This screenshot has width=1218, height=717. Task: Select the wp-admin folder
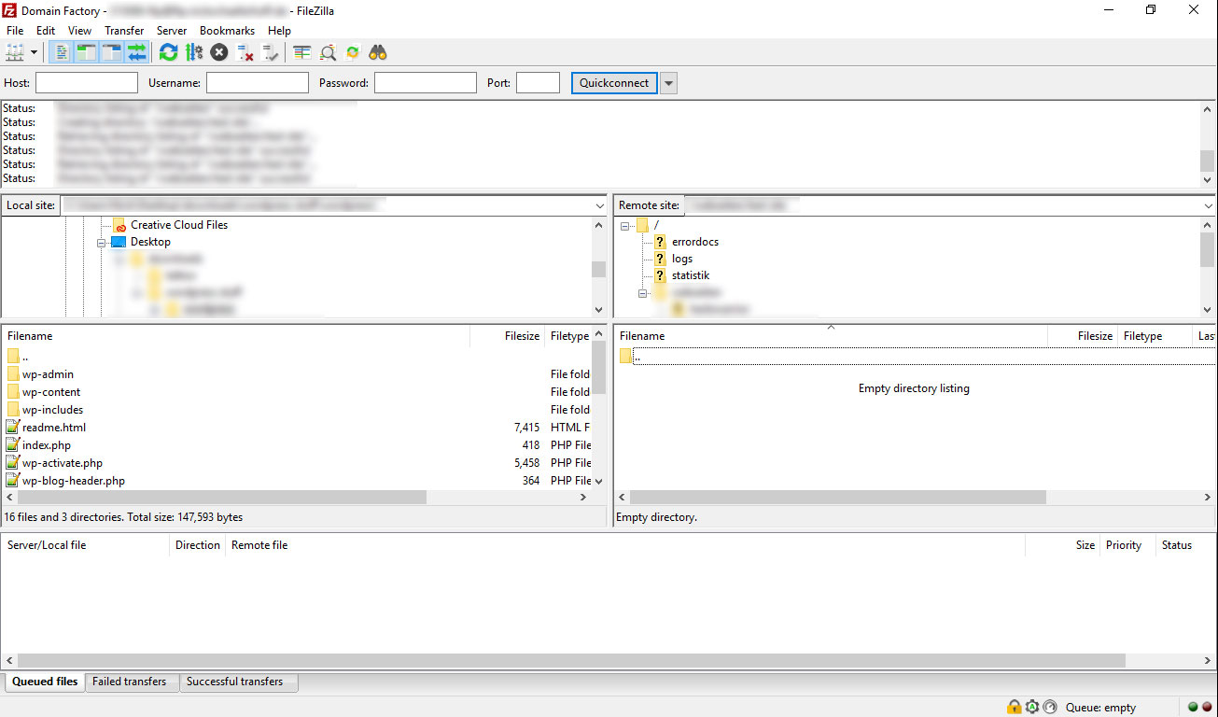pos(48,374)
